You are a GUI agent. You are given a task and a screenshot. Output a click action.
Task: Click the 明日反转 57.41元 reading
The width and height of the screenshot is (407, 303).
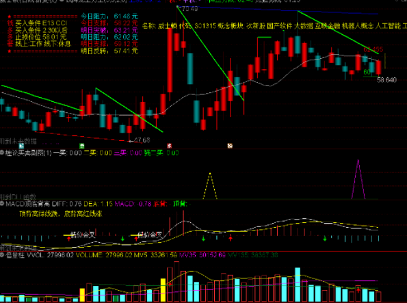109,51
